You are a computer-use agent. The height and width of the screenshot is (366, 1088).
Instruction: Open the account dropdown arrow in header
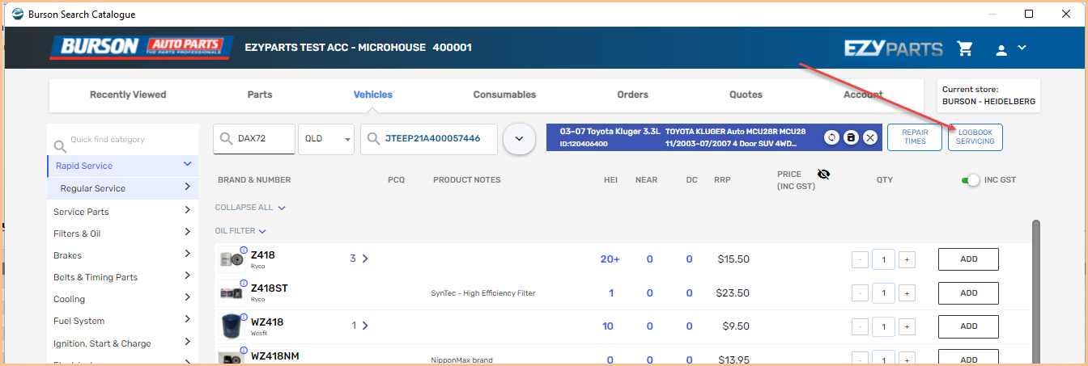click(1022, 48)
